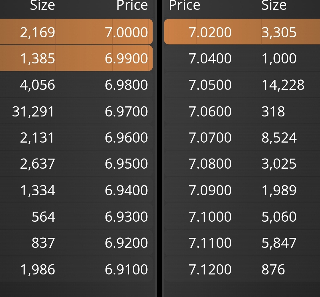Select bid price 6.9500
The image size is (320, 297).
[x=126, y=164]
